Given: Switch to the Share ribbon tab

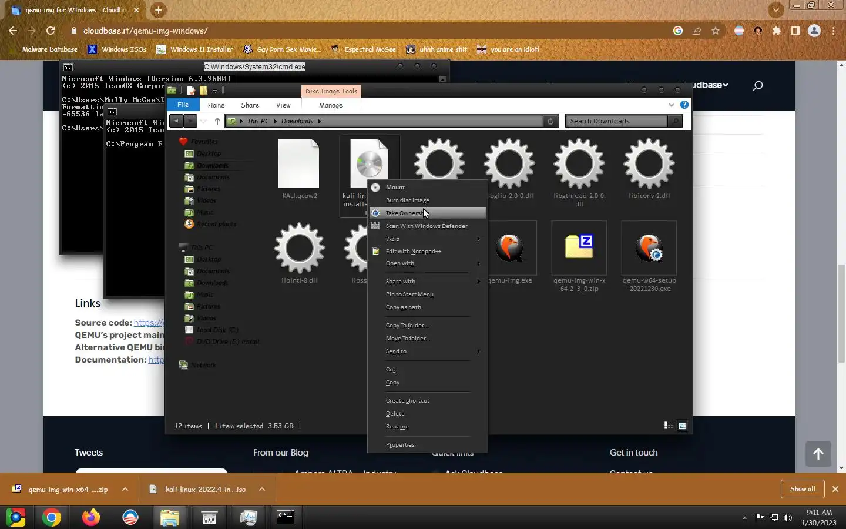Looking at the screenshot, I should [x=250, y=105].
